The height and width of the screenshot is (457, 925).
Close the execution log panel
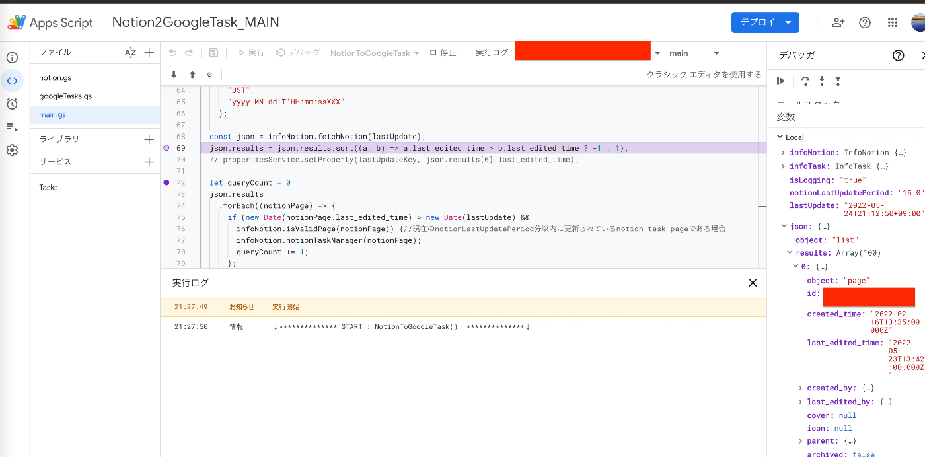pos(753,283)
